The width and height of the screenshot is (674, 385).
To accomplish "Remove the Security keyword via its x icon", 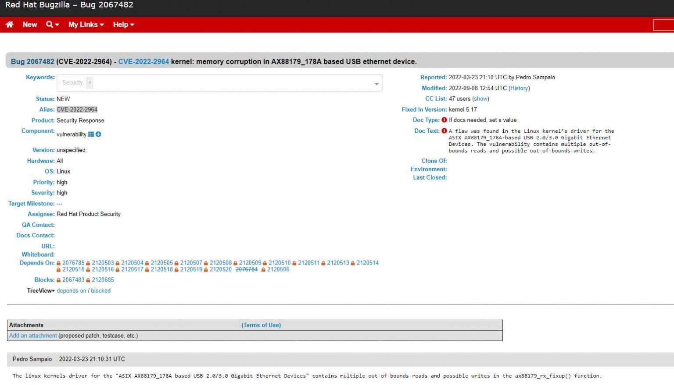I will coord(89,82).
